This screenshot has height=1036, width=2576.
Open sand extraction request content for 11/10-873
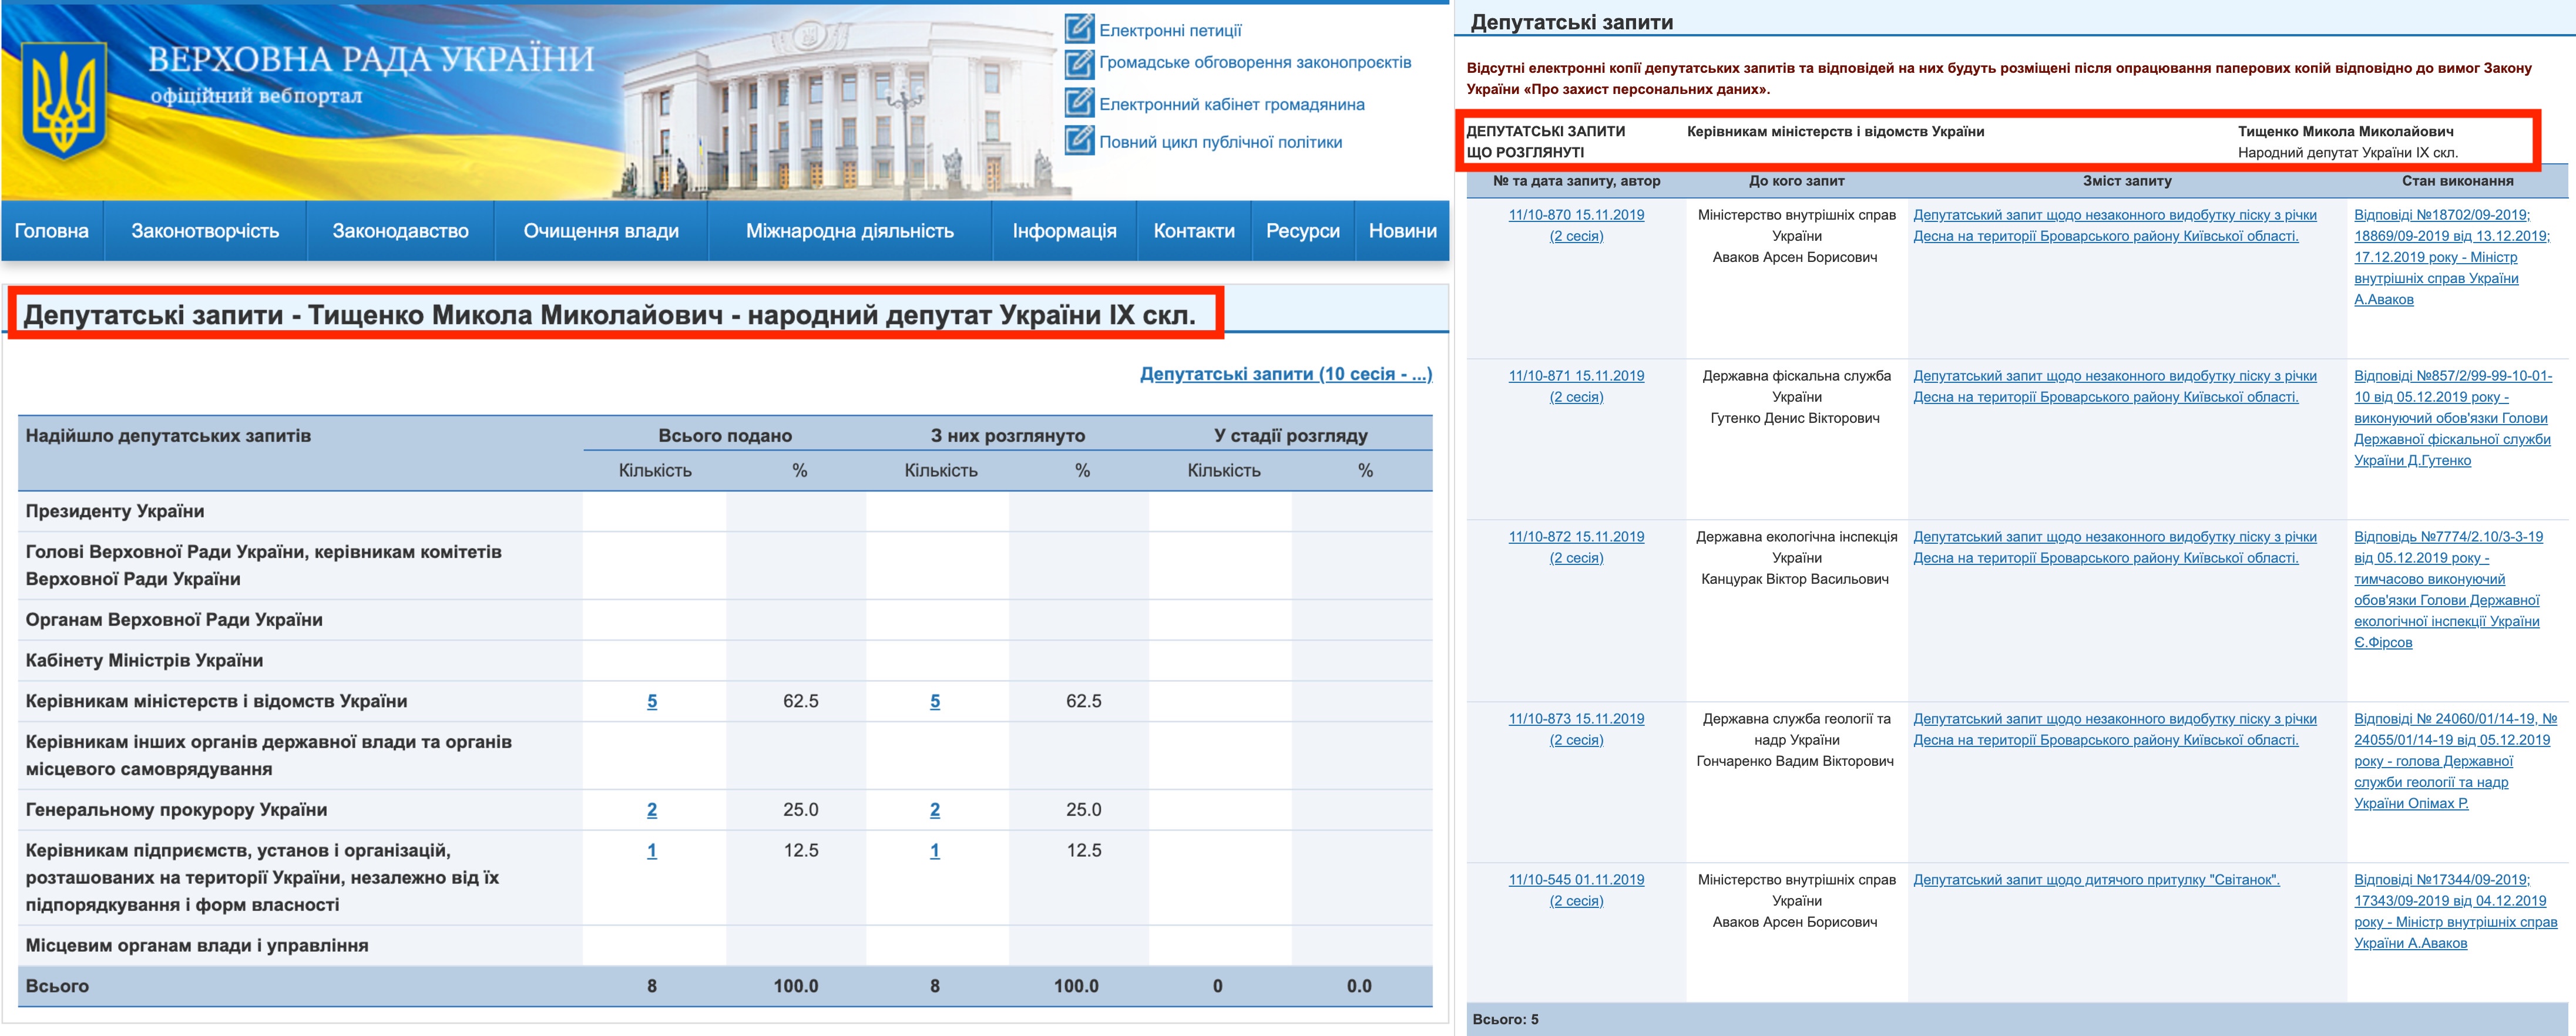(x=2114, y=730)
